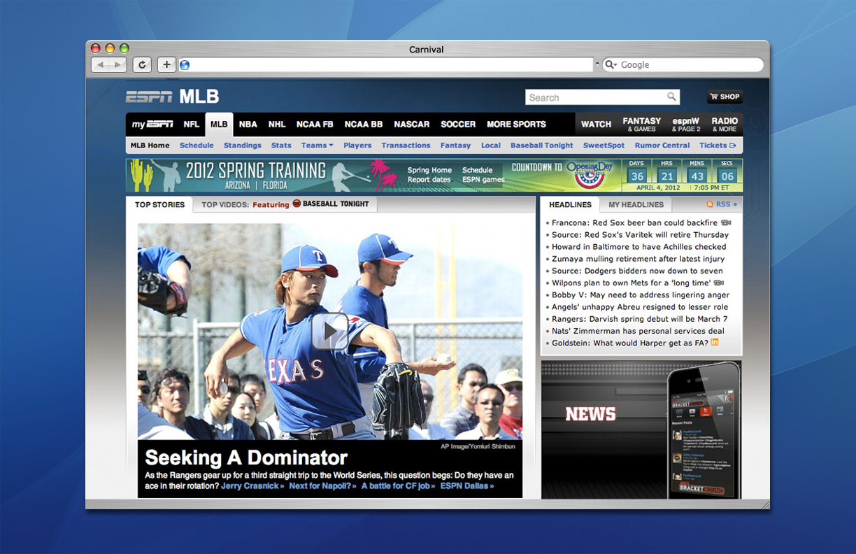Open the Stats link

click(281, 145)
